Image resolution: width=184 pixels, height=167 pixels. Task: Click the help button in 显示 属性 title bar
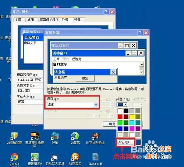point(106,12)
